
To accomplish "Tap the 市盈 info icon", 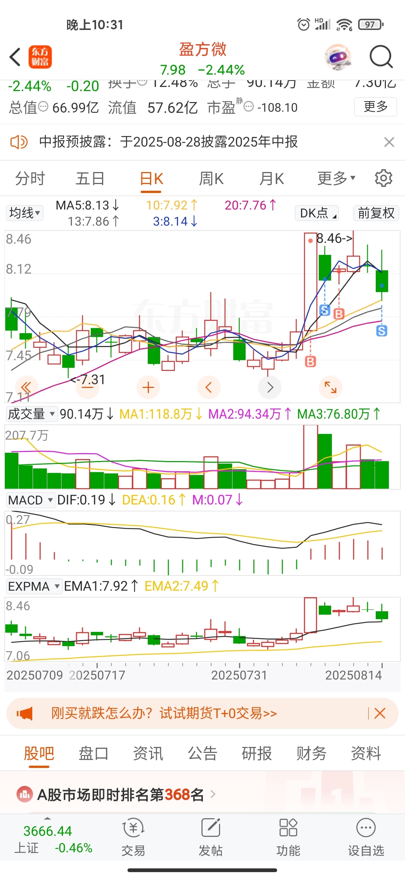I will [249, 107].
